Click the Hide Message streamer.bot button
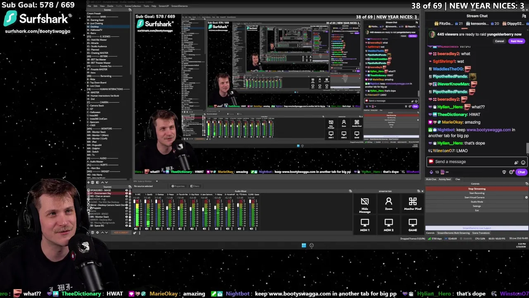529x298 pixels. 365,204
